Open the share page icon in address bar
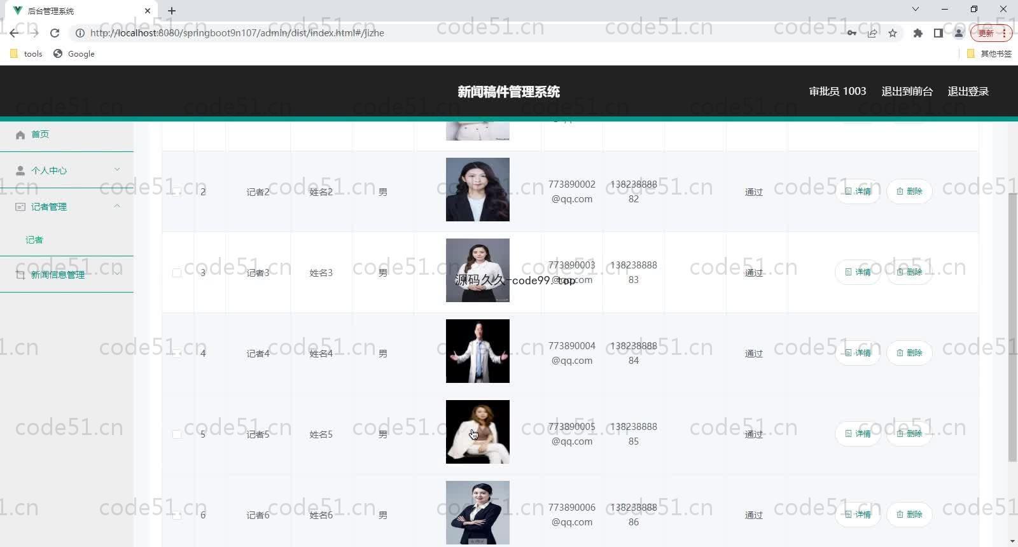Screen dimensions: 1018x547 click(872, 33)
